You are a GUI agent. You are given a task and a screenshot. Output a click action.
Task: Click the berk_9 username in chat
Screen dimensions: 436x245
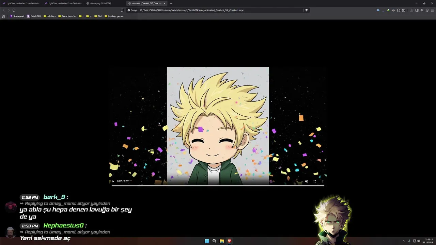pos(54,197)
